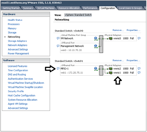
Task: Select the vSphere Standard Switch view
Action: click(78, 15)
